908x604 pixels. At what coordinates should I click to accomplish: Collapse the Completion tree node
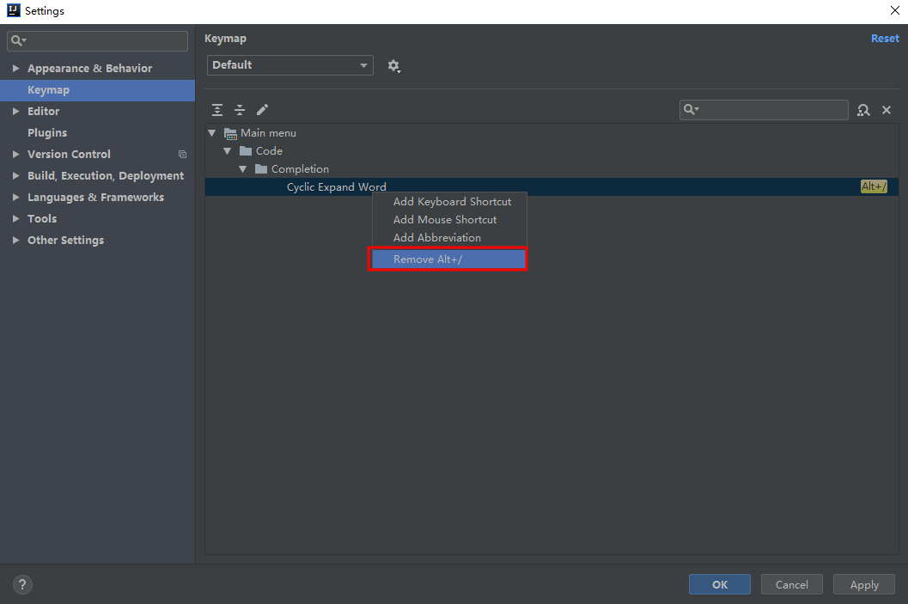point(243,169)
